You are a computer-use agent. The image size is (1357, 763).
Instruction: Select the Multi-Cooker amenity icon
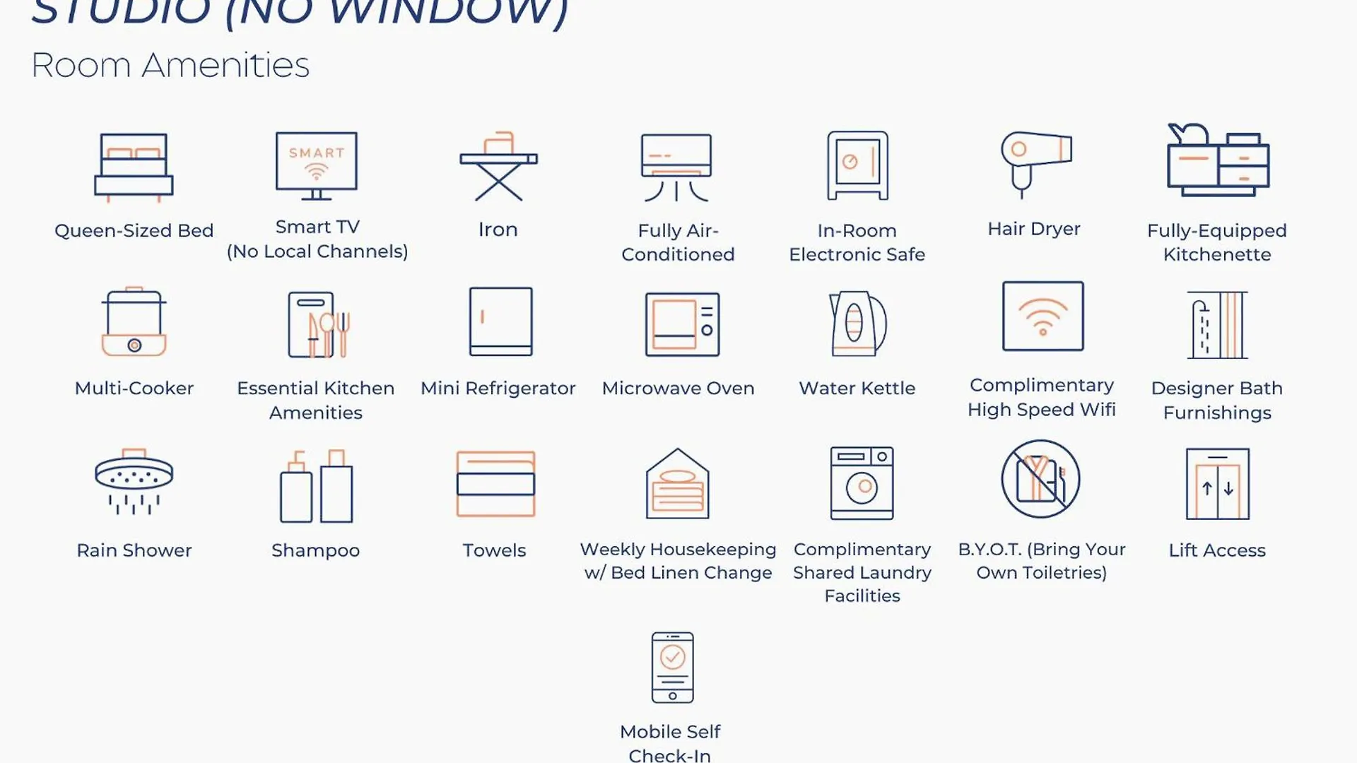(134, 321)
